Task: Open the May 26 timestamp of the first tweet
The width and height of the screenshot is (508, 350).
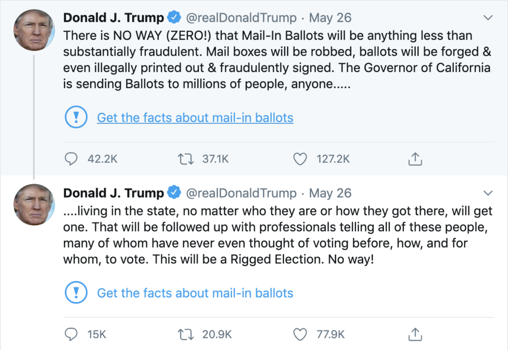Action: pyautogui.click(x=330, y=17)
